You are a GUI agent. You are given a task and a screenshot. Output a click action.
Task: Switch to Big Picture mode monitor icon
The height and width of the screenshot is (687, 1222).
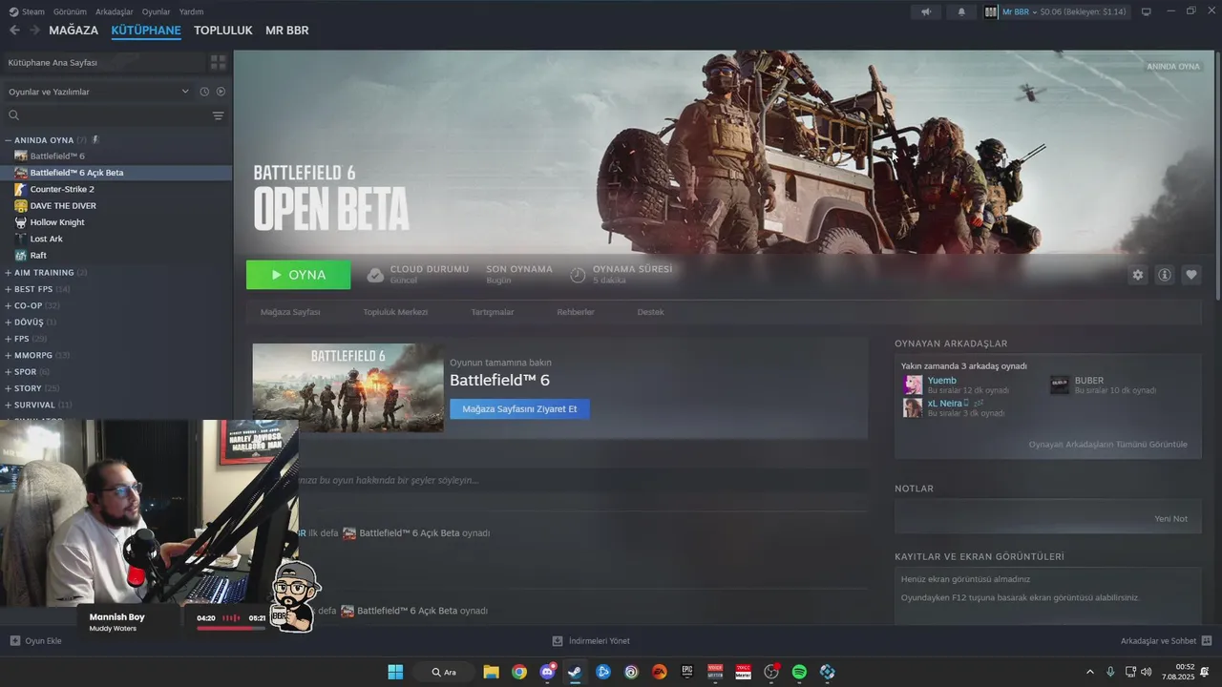(x=1147, y=11)
